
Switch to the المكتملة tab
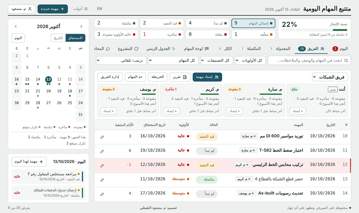click(250, 49)
